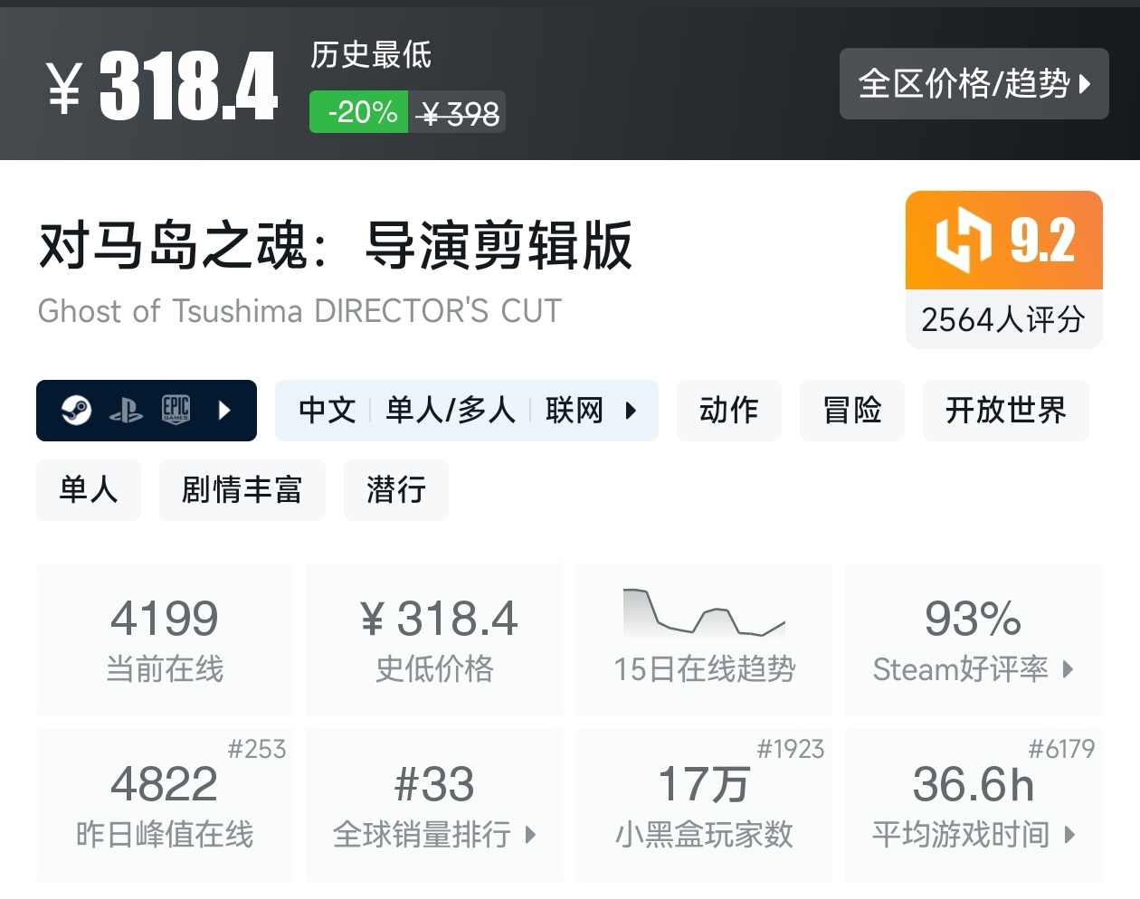This screenshot has height=899, width=1140.
Task: Click the 93% positive review value
Action: tap(974, 619)
